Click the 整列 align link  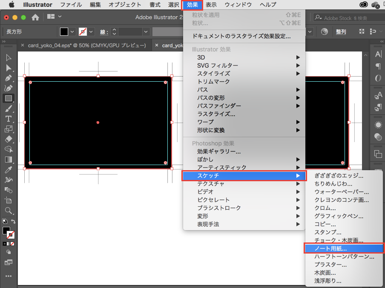coord(341,32)
